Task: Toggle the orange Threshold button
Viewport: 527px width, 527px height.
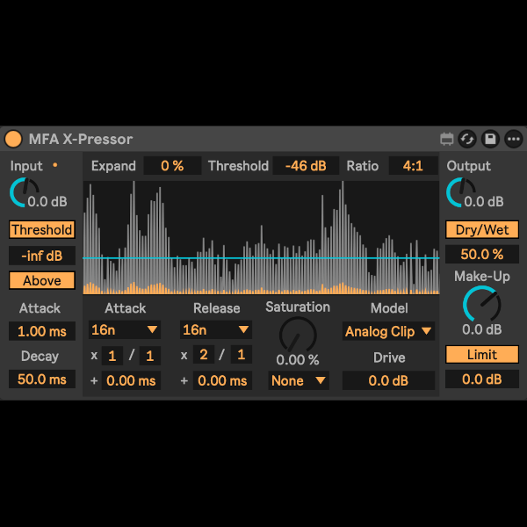Action: pos(42,230)
